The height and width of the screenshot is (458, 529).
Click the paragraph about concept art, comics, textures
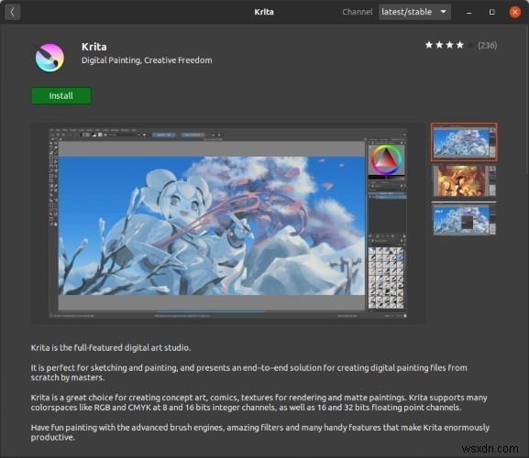coord(259,402)
